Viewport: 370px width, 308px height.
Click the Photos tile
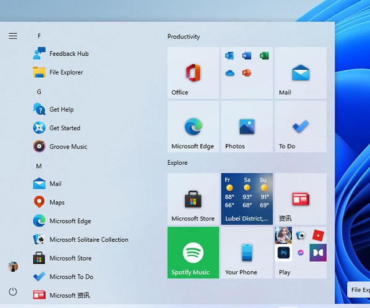pos(247,127)
